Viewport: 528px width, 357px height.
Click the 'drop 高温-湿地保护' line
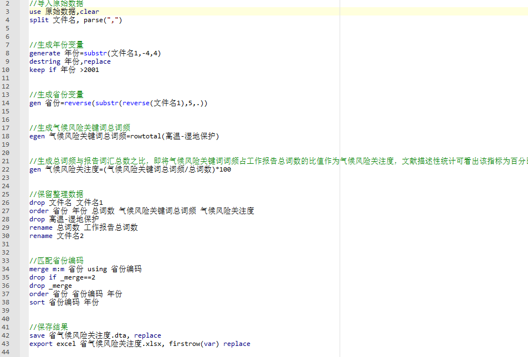coord(64,219)
